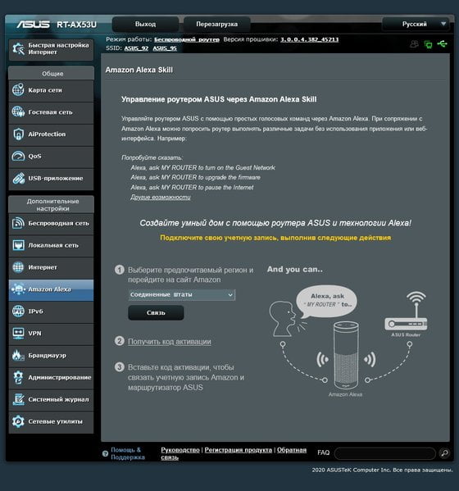This screenshot has width=459, height=491.
Task: Open the VPN monitor icon
Action: point(18,333)
